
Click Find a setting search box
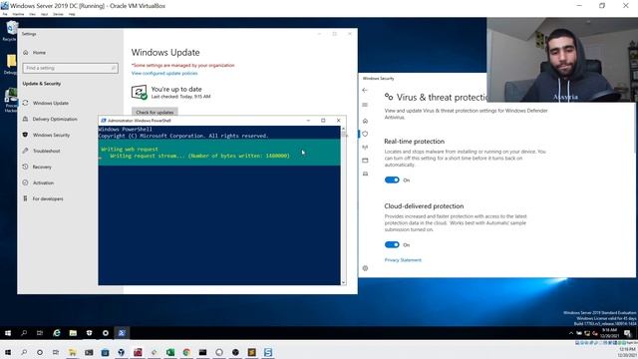coord(71,68)
